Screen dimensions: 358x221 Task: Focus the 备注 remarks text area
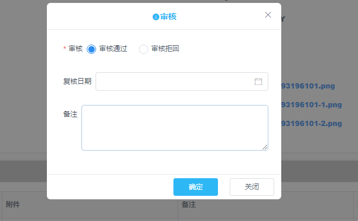(x=175, y=128)
